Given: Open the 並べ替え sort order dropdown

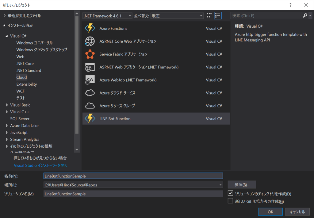Looking at the screenshot, I should pyautogui.click(x=177, y=16).
